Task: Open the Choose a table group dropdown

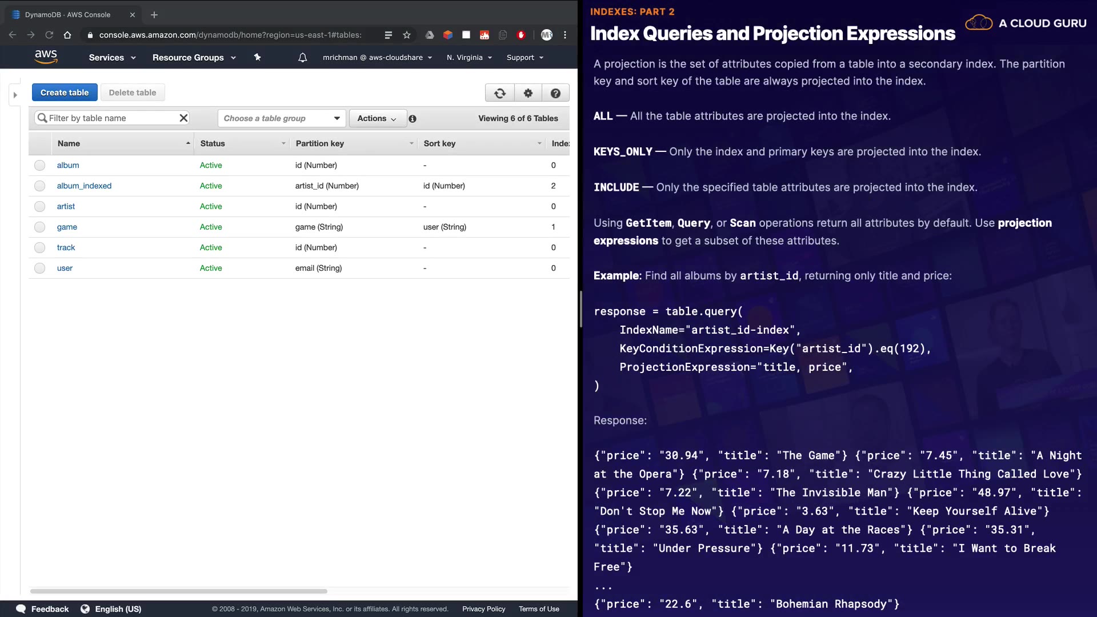Action: [x=282, y=118]
